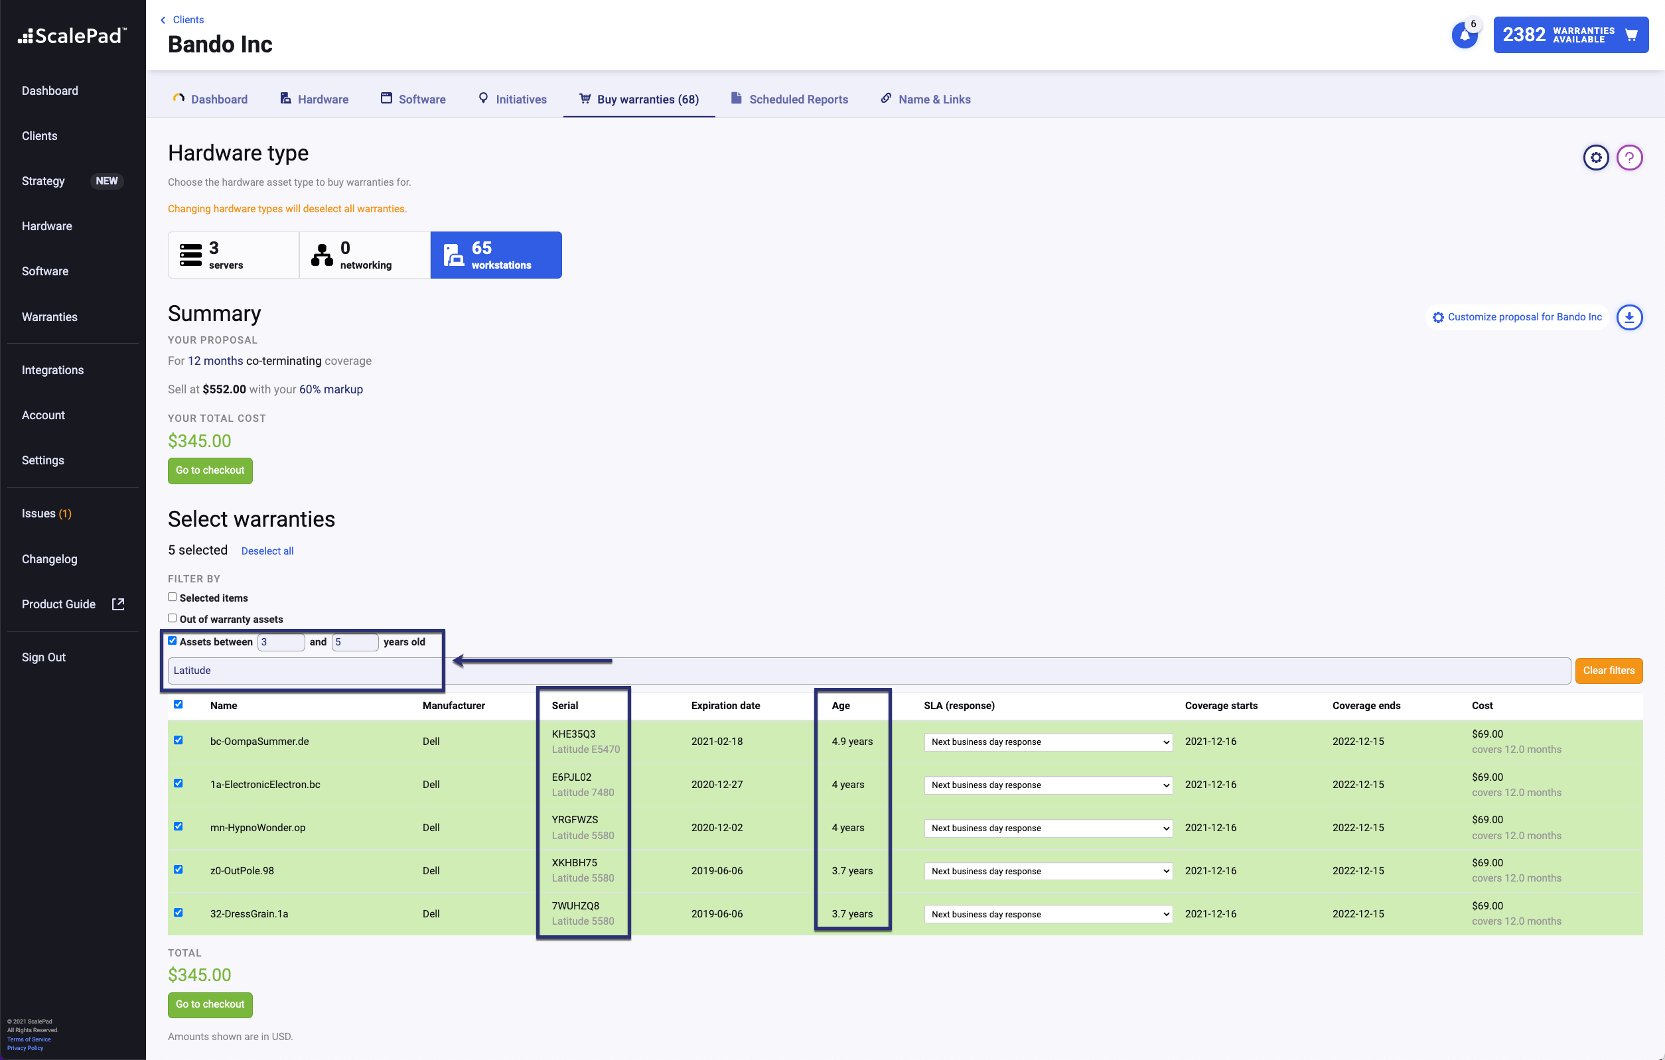Click the notification bell icon
Image resolution: width=1665 pixels, height=1060 pixels.
click(x=1464, y=34)
